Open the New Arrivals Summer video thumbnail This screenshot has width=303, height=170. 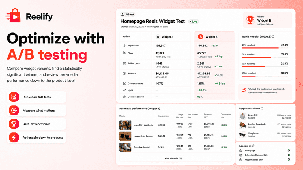125,136
